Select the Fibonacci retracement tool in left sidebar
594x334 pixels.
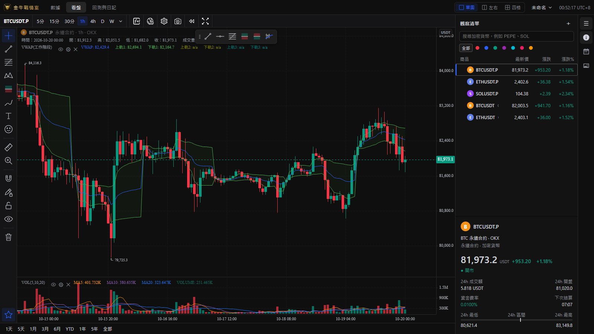(x=9, y=62)
